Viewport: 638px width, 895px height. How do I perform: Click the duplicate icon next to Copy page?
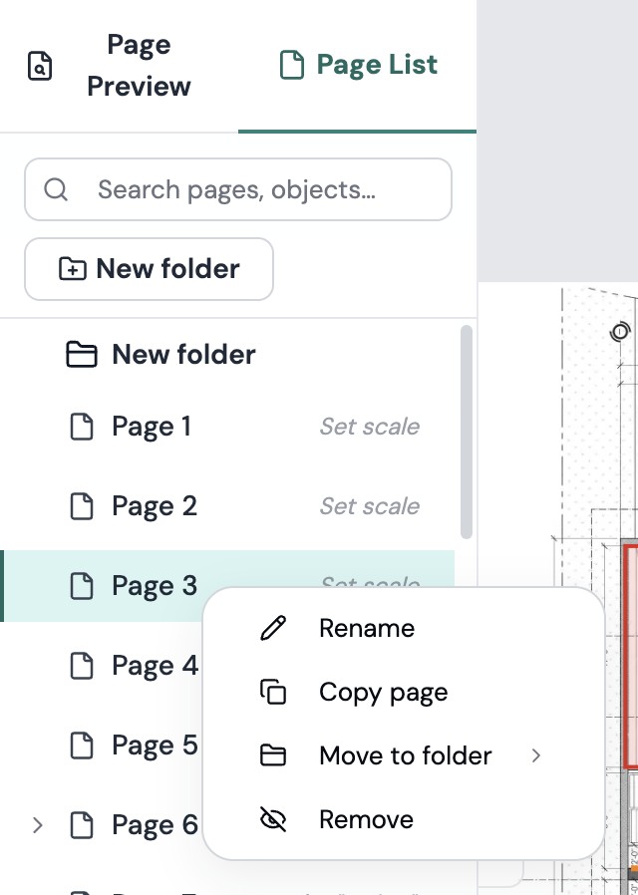(x=273, y=692)
